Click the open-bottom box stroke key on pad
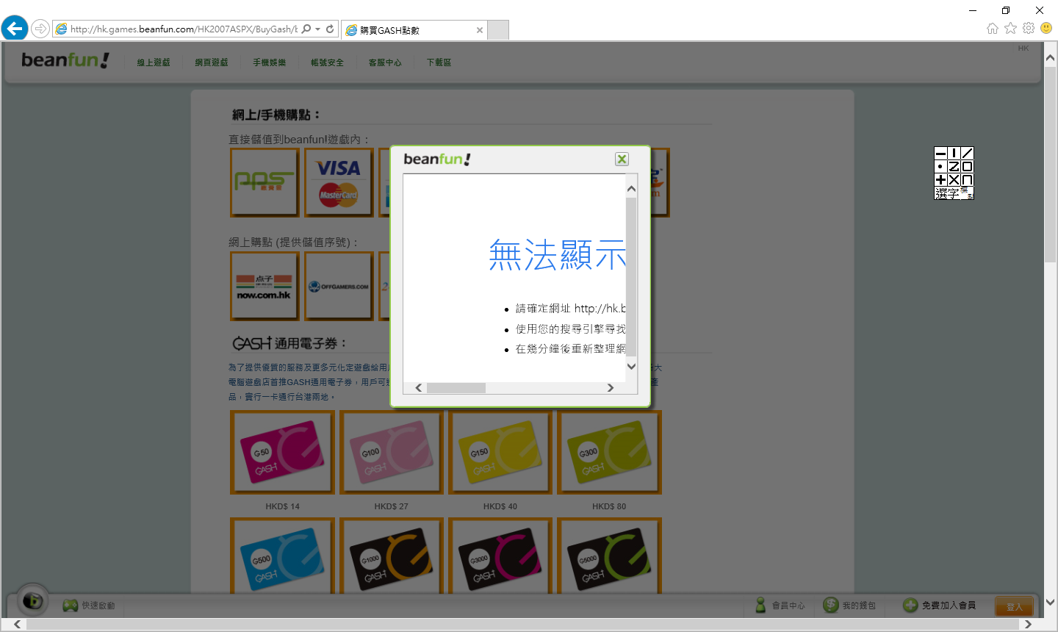 pos(967,180)
